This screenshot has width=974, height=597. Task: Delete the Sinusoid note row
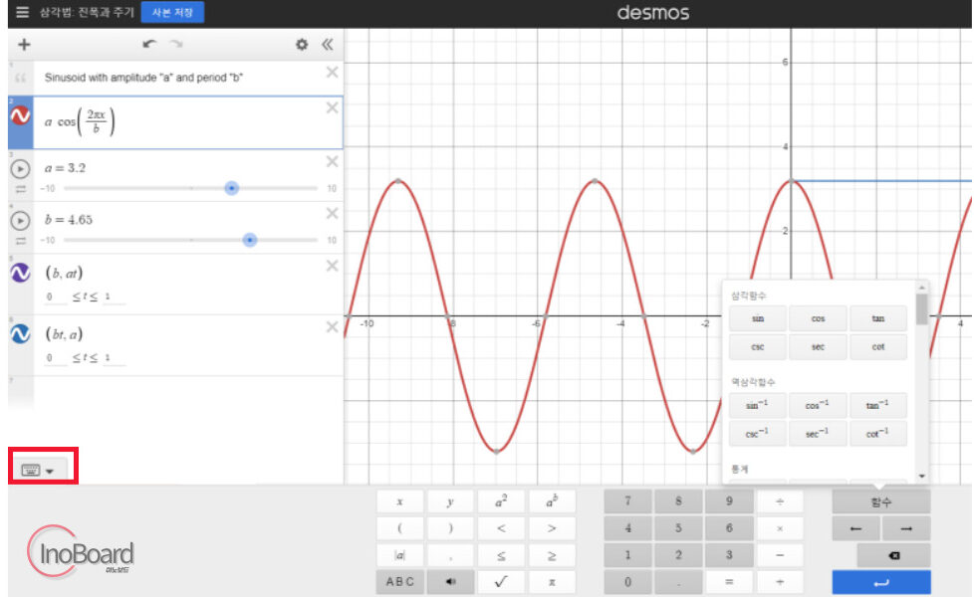pyautogui.click(x=333, y=72)
